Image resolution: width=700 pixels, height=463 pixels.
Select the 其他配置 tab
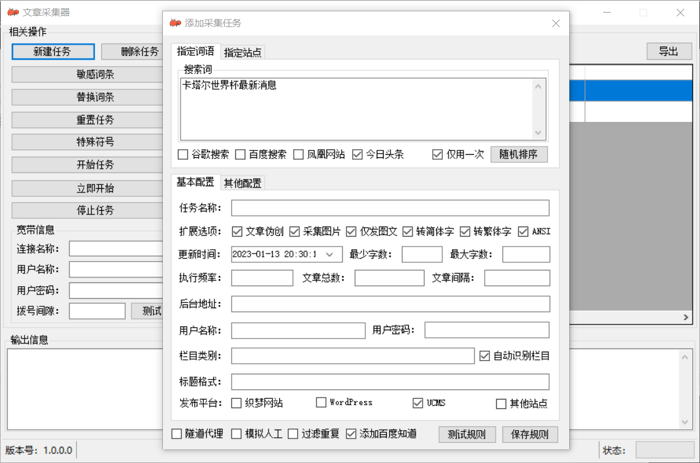click(x=242, y=183)
